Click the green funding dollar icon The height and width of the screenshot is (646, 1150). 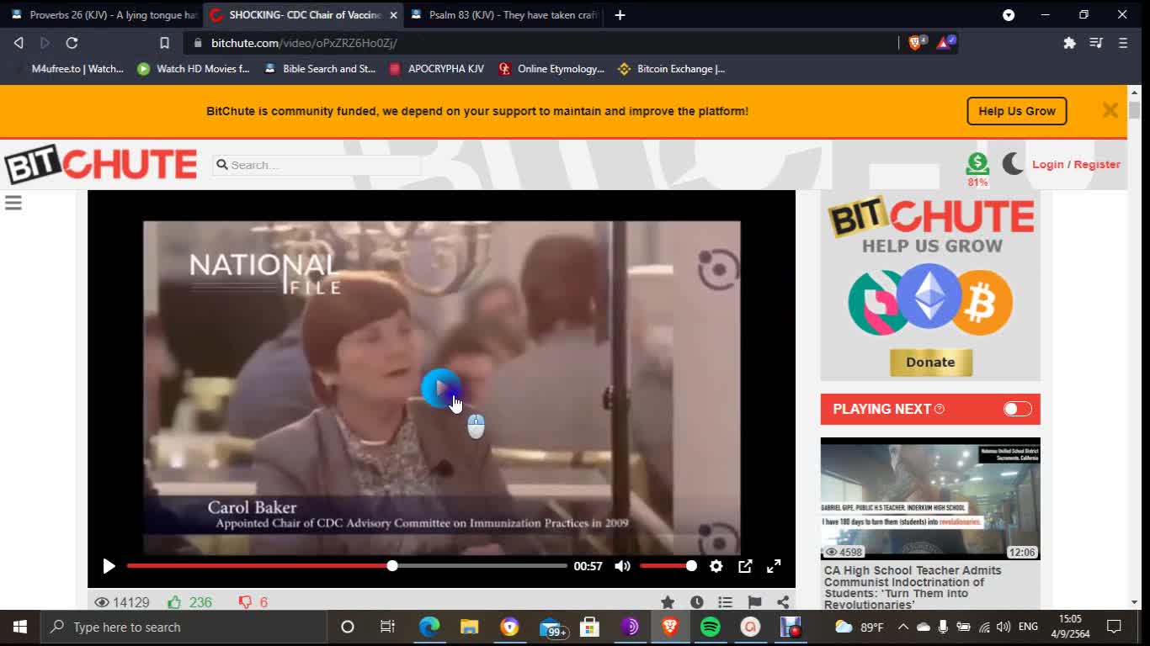coord(977,163)
